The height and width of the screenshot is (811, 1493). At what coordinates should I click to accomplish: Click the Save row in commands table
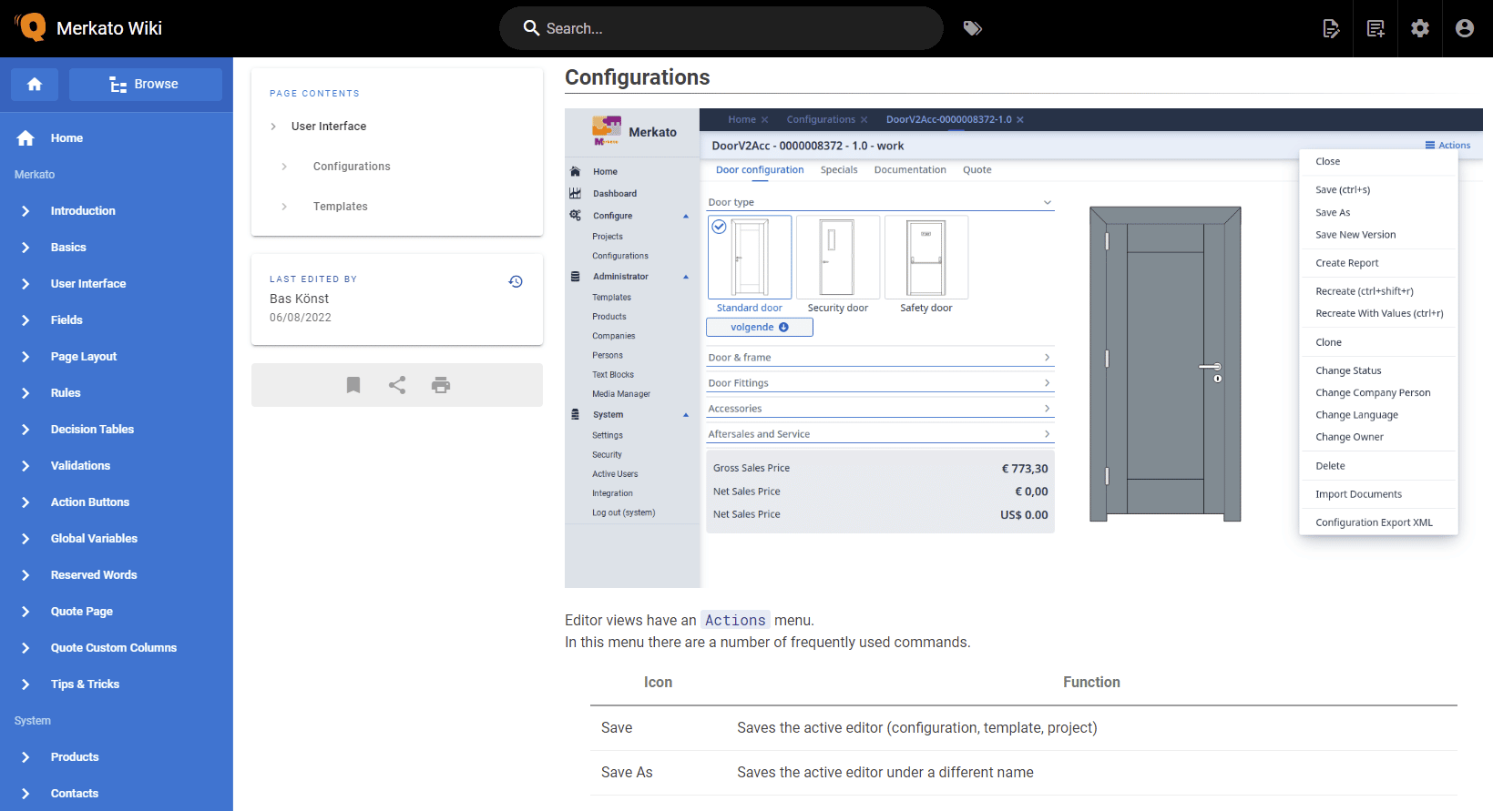click(x=1024, y=728)
